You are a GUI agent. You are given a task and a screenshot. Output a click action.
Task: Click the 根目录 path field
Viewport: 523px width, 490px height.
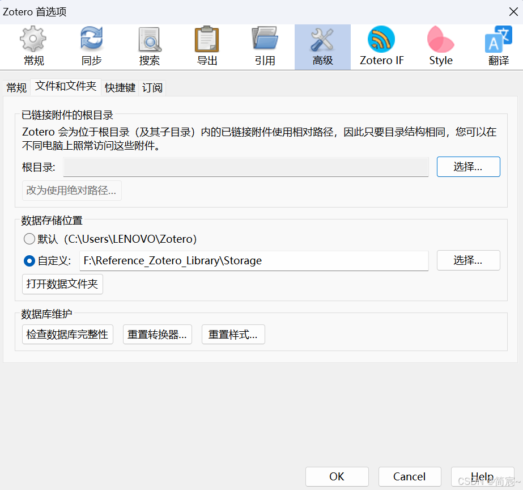246,167
